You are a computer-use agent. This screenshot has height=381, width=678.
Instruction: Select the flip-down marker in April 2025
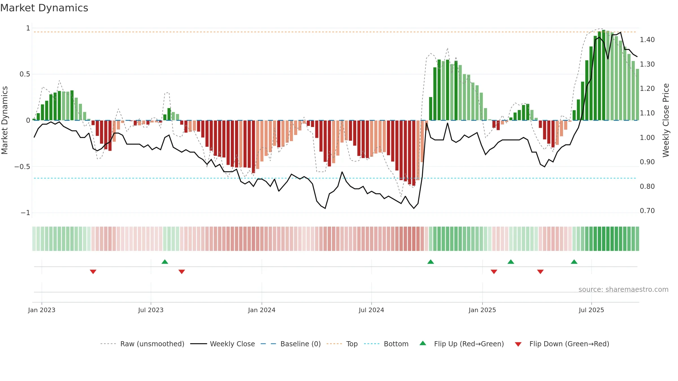pyautogui.click(x=540, y=272)
